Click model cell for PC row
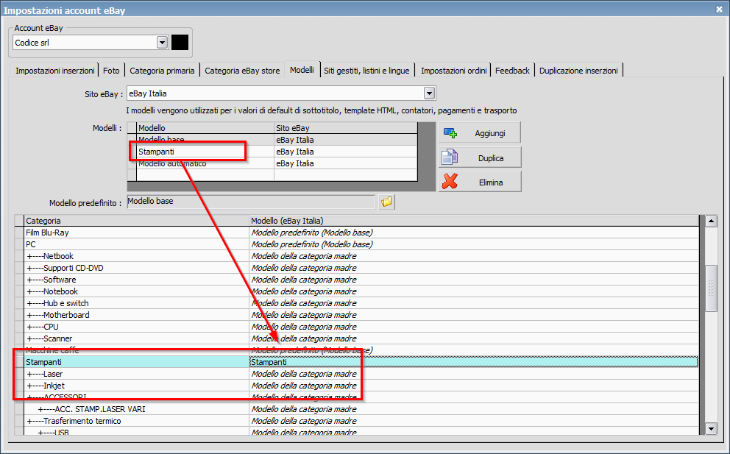This screenshot has height=454, width=730. [x=474, y=244]
